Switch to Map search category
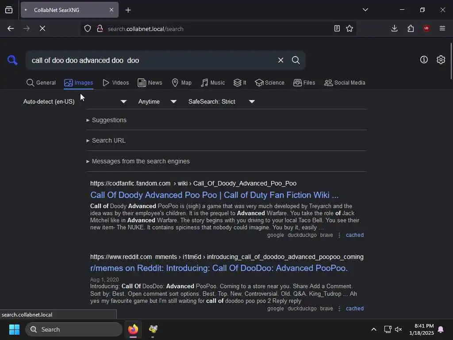The height and width of the screenshot is (340, 453). click(182, 83)
